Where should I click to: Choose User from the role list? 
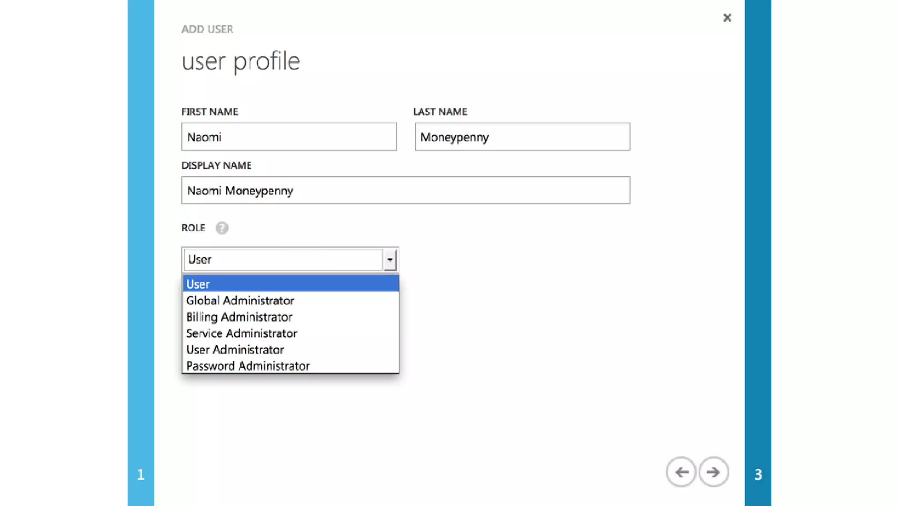[290, 284]
